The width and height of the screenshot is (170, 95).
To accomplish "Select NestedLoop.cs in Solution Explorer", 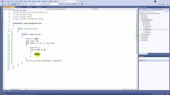I will pyautogui.click(x=148, y=29).
